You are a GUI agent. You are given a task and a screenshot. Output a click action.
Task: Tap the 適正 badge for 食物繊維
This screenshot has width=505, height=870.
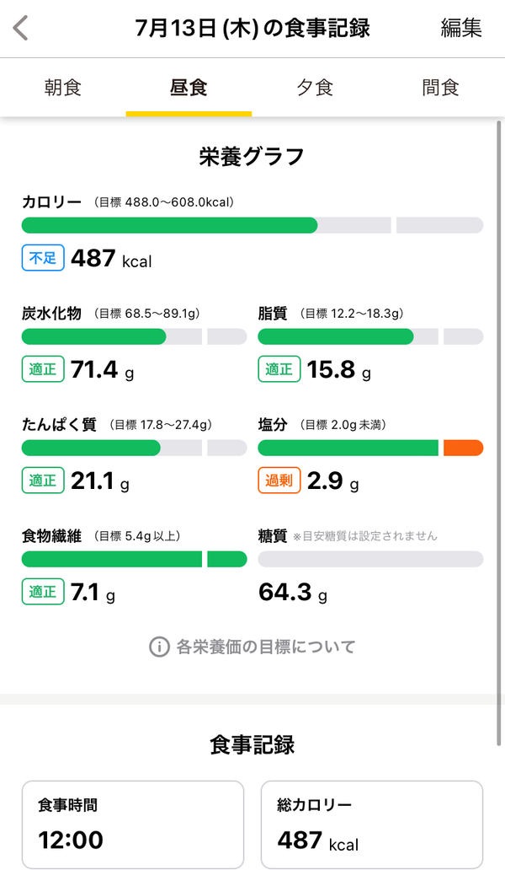(x=43, y=592)
